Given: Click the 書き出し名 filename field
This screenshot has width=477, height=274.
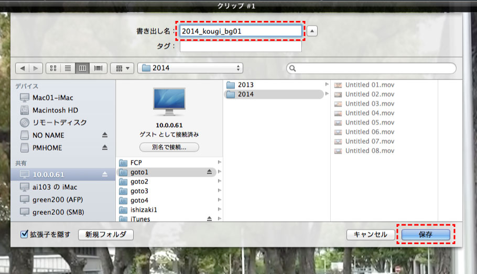Looking at the screenshot, I should click(x=241, y=31).
